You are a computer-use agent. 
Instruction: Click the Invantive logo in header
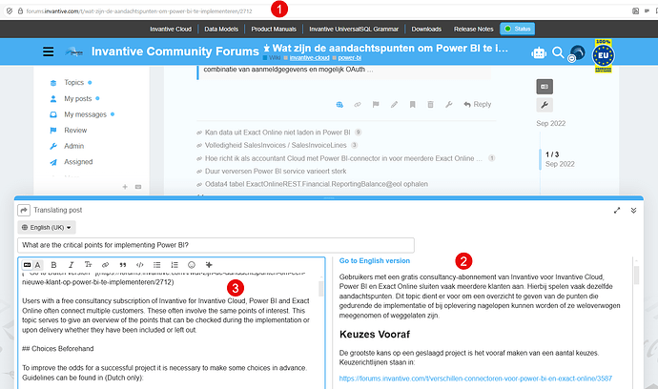73,51
